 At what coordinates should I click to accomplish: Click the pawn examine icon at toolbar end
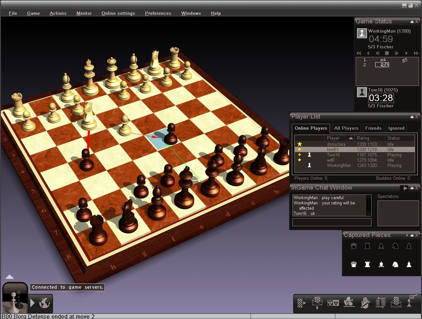[409, 303]
